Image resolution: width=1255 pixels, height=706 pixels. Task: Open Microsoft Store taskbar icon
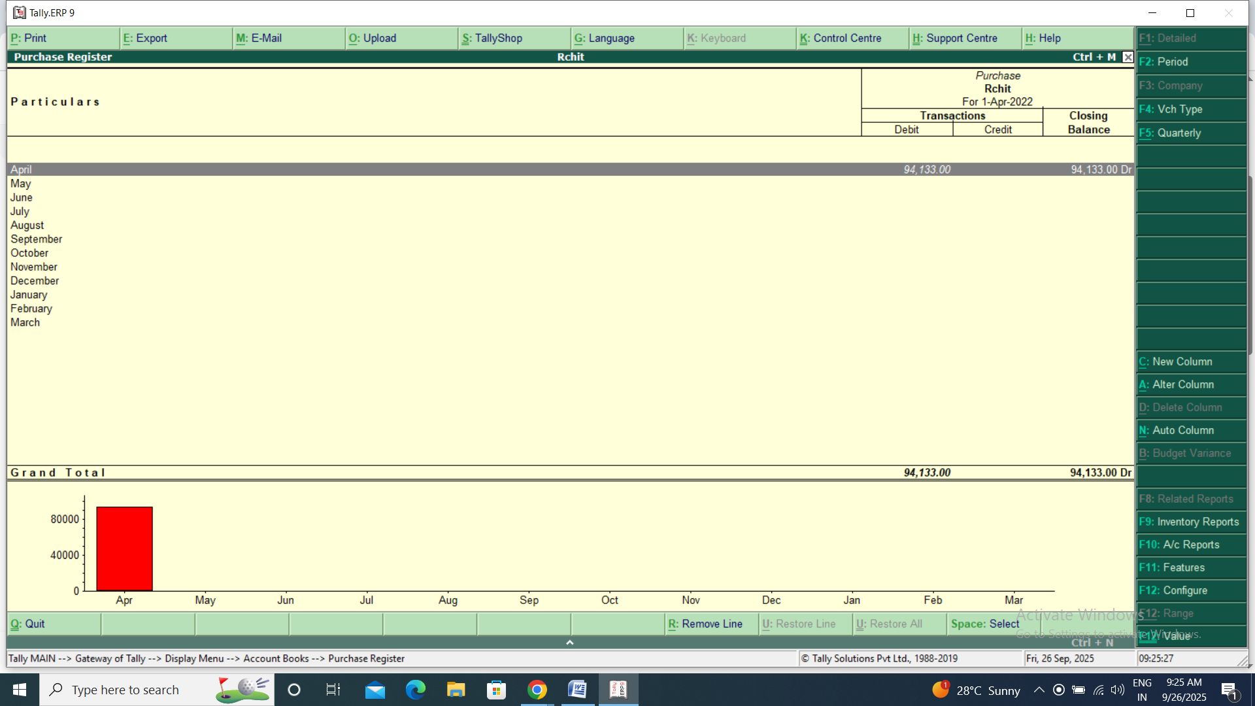[496, 690]
